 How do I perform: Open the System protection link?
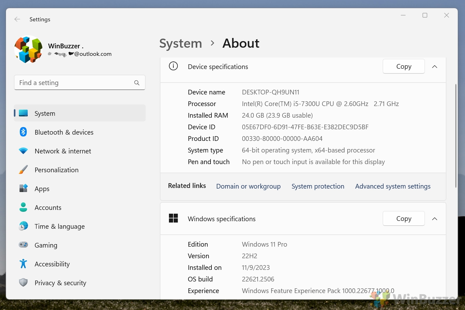point(318,186)
